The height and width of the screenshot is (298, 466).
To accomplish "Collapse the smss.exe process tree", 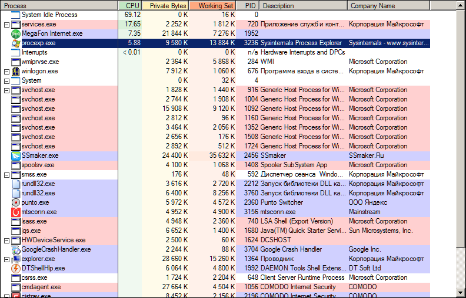I will point(6,174).
